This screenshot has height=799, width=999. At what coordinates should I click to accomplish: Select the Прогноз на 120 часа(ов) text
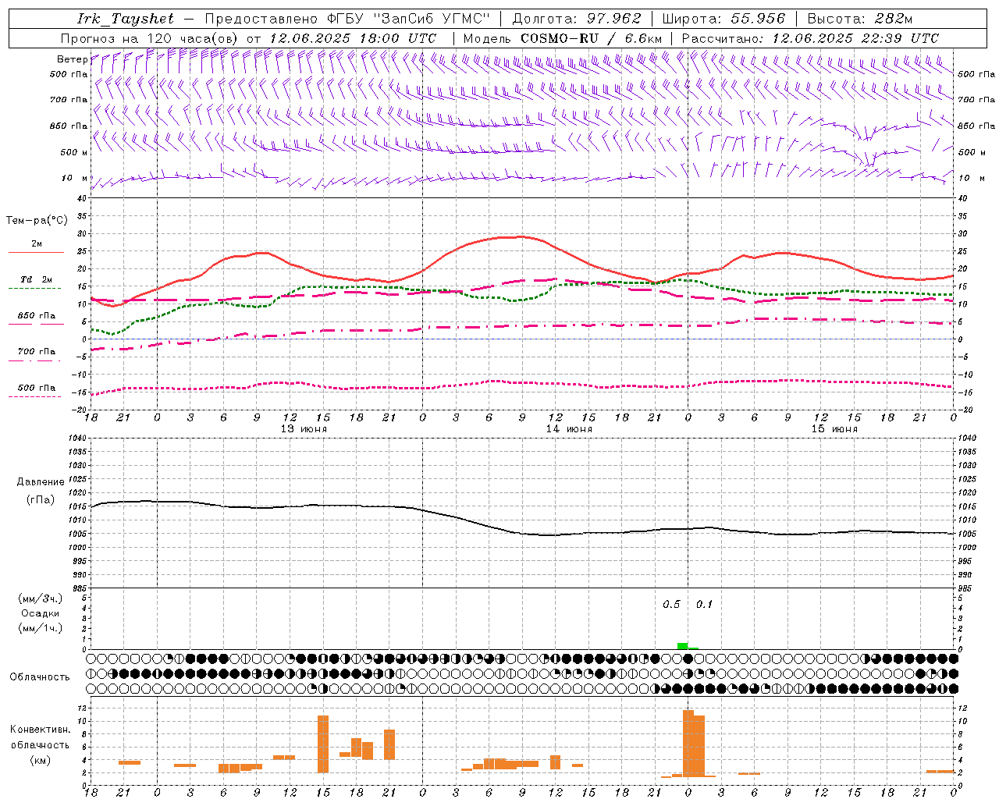click(150, 38)
